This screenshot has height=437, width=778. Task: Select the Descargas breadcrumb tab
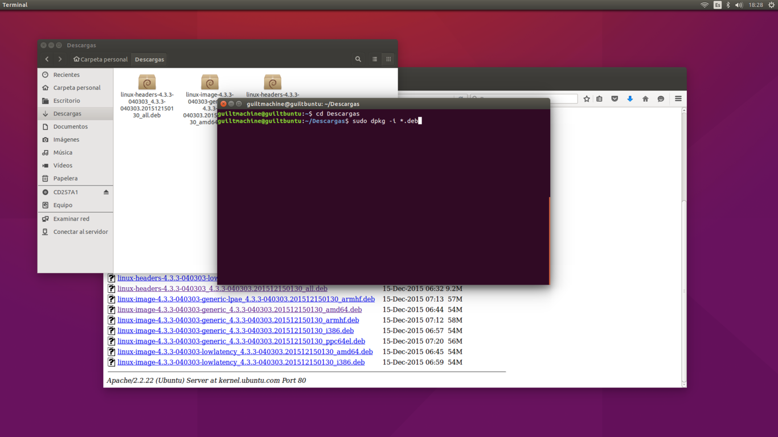(x=149, y=59)
